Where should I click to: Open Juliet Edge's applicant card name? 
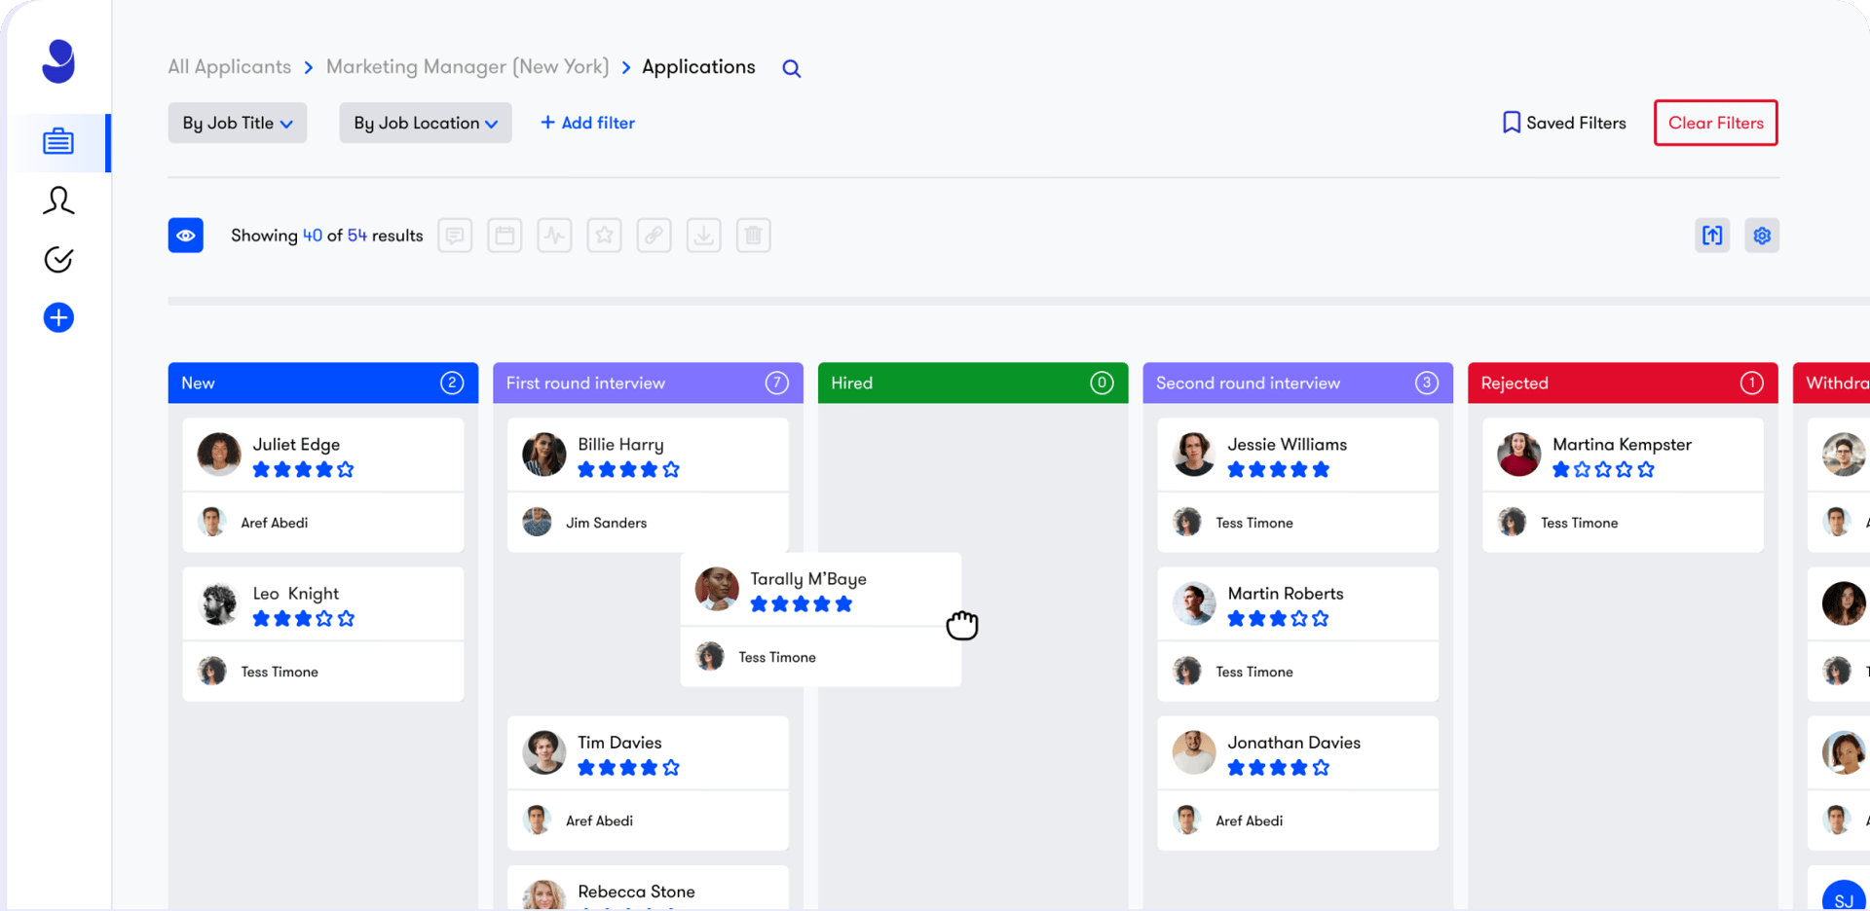pyautogui.click(x=297, y=445)
